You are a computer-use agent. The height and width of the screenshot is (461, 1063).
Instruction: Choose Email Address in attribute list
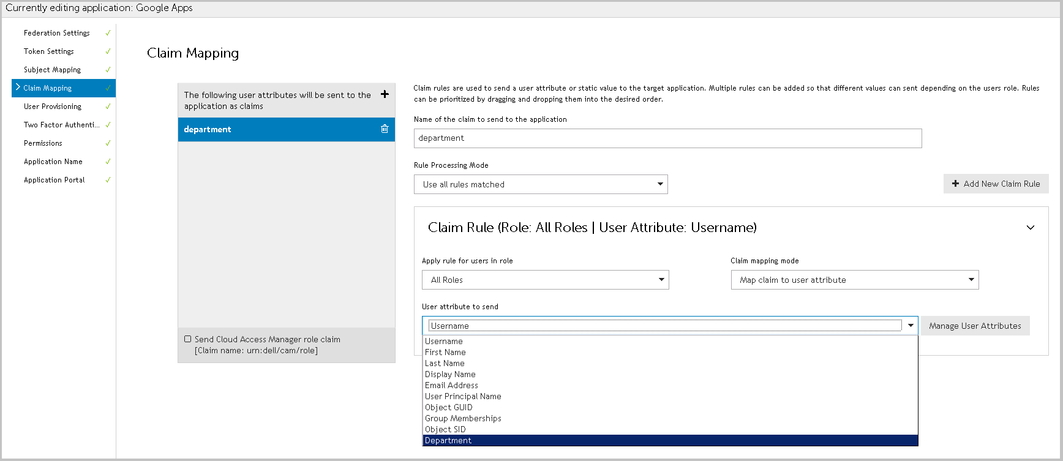click(451, 385)
